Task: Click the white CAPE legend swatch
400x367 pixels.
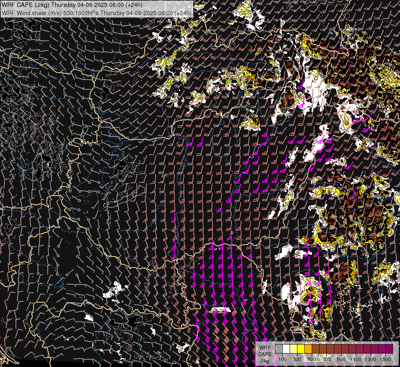Action: [286, 349]
